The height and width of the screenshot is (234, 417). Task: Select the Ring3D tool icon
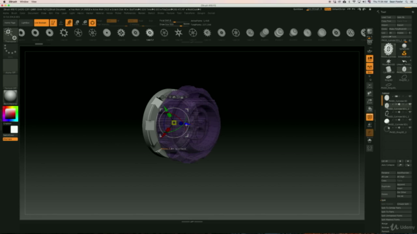[x=388, y=77]
